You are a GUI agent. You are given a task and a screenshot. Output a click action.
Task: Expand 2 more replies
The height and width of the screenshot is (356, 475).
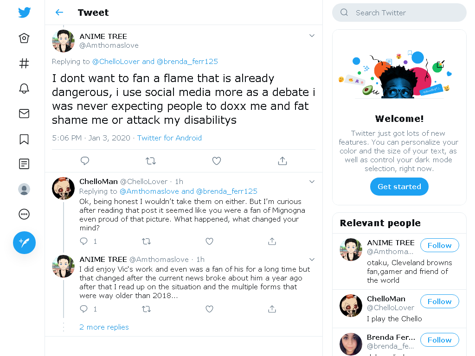(x=104, y=327)
